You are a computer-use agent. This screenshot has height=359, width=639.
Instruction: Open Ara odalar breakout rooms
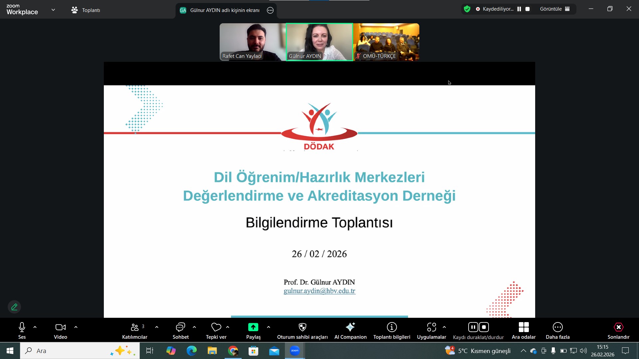pyautogui.click(x=524, y=328)
